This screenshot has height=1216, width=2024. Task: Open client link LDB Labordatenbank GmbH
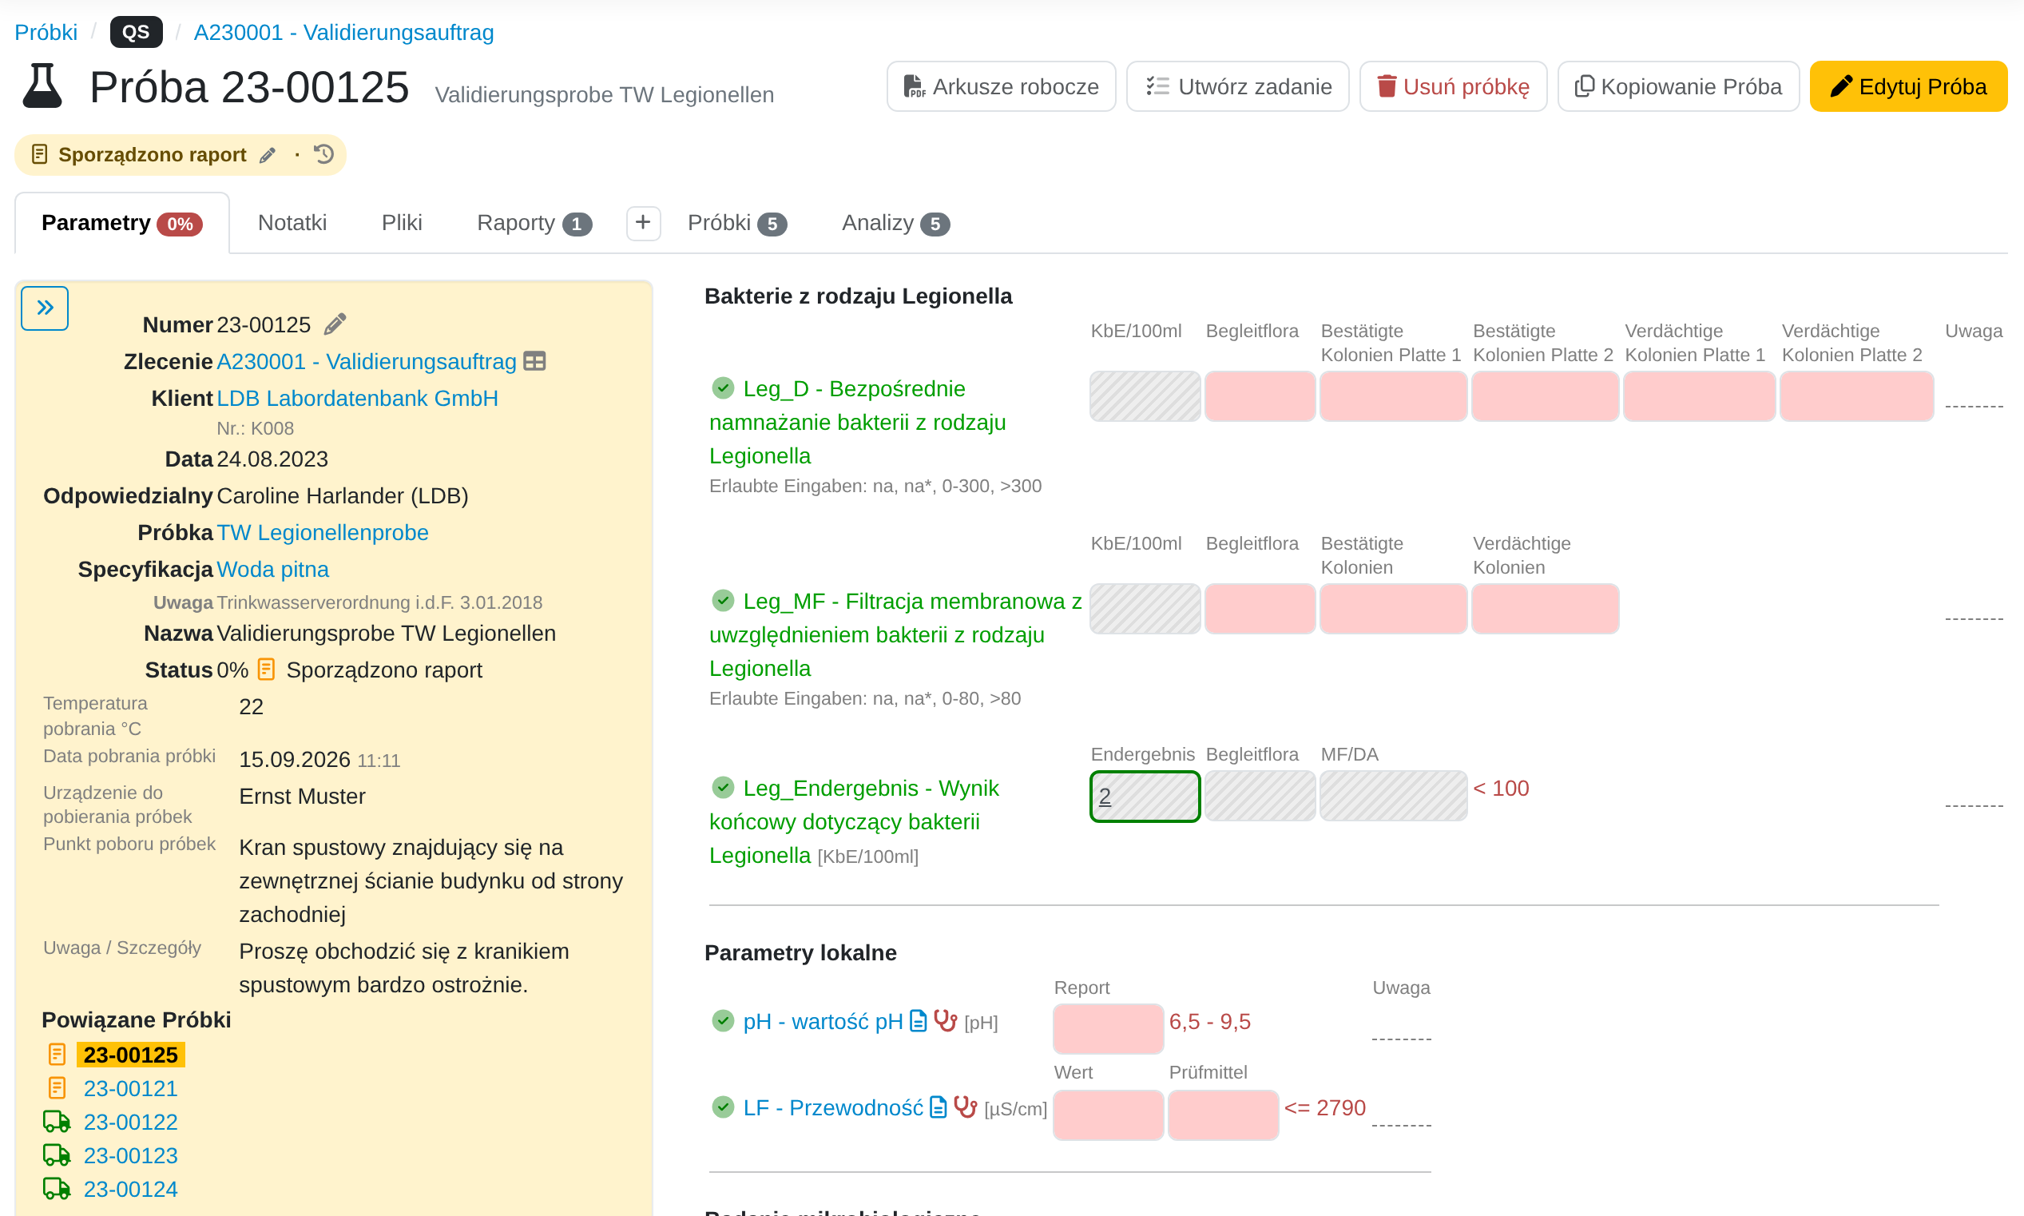coord(357,398)
